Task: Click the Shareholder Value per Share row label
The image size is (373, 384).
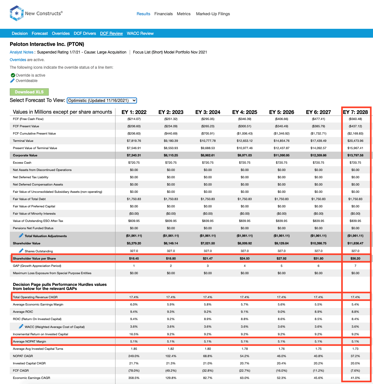Action: (x=34, y=259)
